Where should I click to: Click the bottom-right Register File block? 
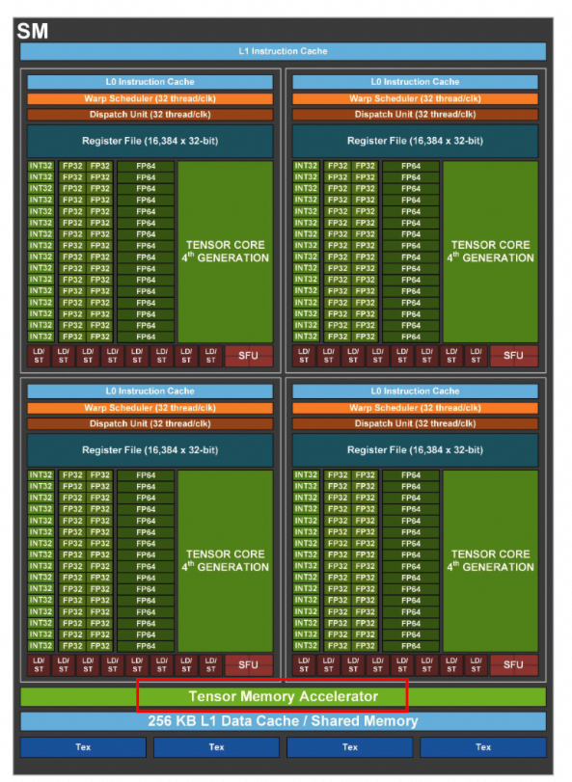coord(416,450)
